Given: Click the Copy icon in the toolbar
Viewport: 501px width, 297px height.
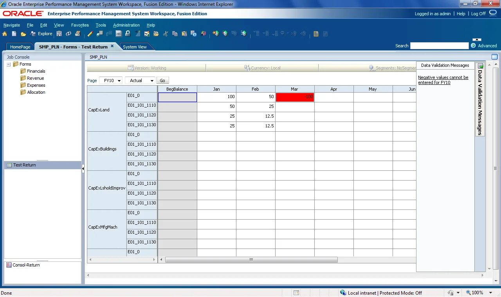Looking at the screenshot, I should tap(175, 34).
